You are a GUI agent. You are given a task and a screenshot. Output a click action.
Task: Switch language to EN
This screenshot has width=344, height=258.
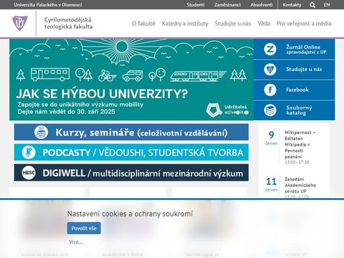[327, 5]
